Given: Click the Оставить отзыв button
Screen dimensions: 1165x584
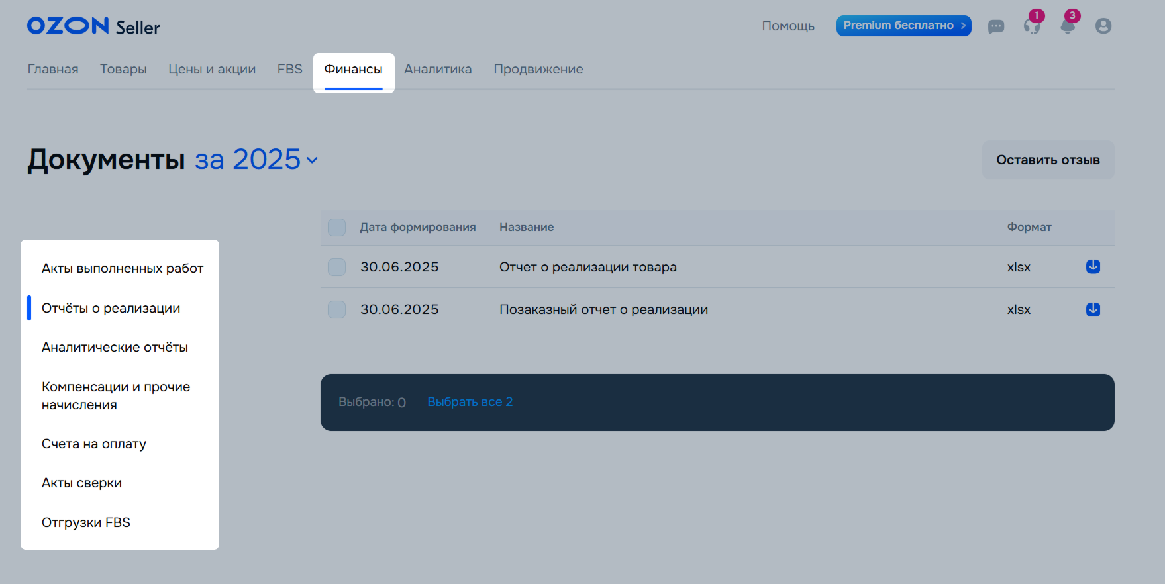Looking at the screenshot, I should [x=1048, y=160].
